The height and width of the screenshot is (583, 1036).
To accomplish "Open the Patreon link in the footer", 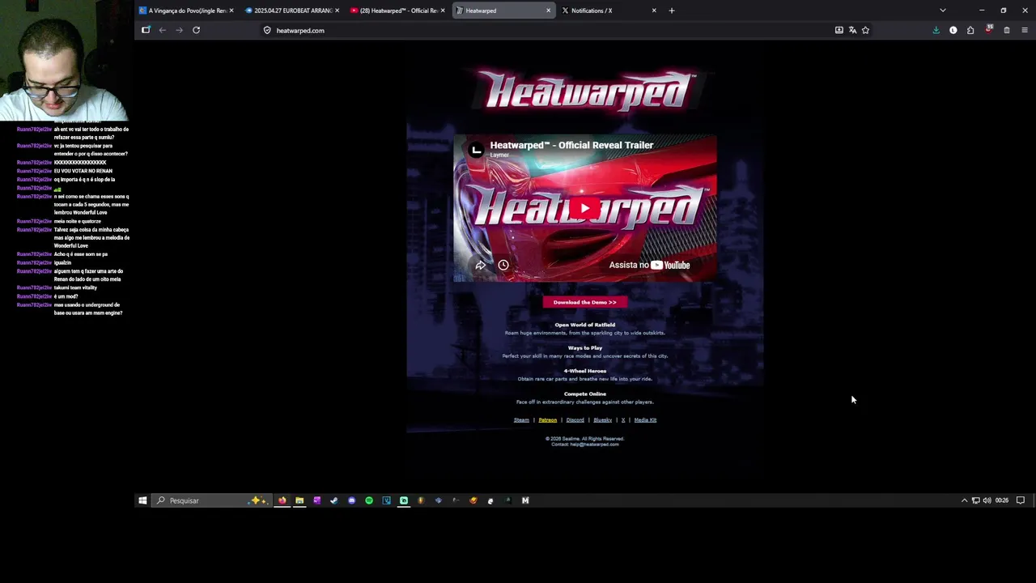I will (x=548, y=420).
